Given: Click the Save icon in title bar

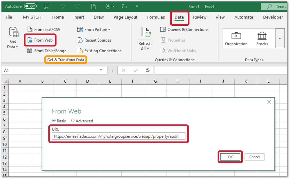Looking at the screenshot, I should point(46,6).
